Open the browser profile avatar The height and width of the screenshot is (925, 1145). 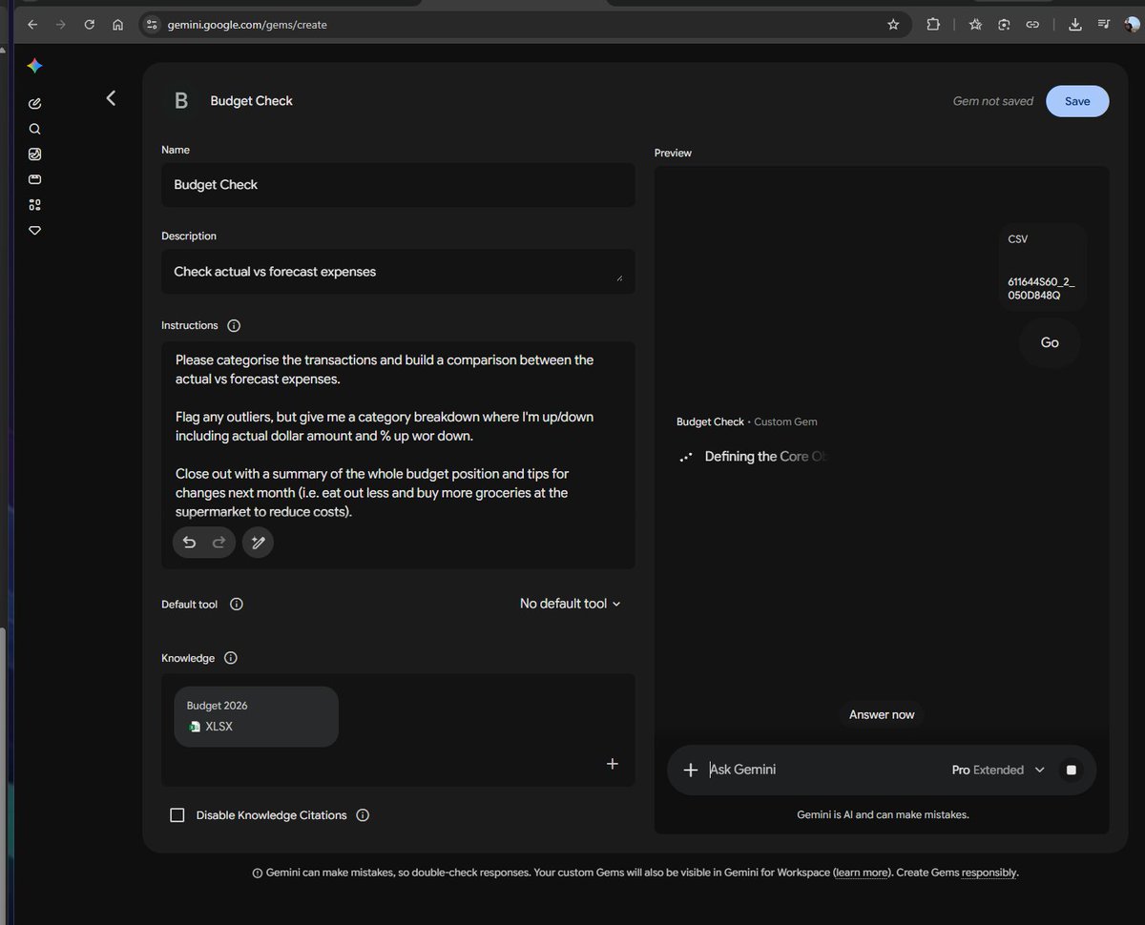(x=1132, y=25)
